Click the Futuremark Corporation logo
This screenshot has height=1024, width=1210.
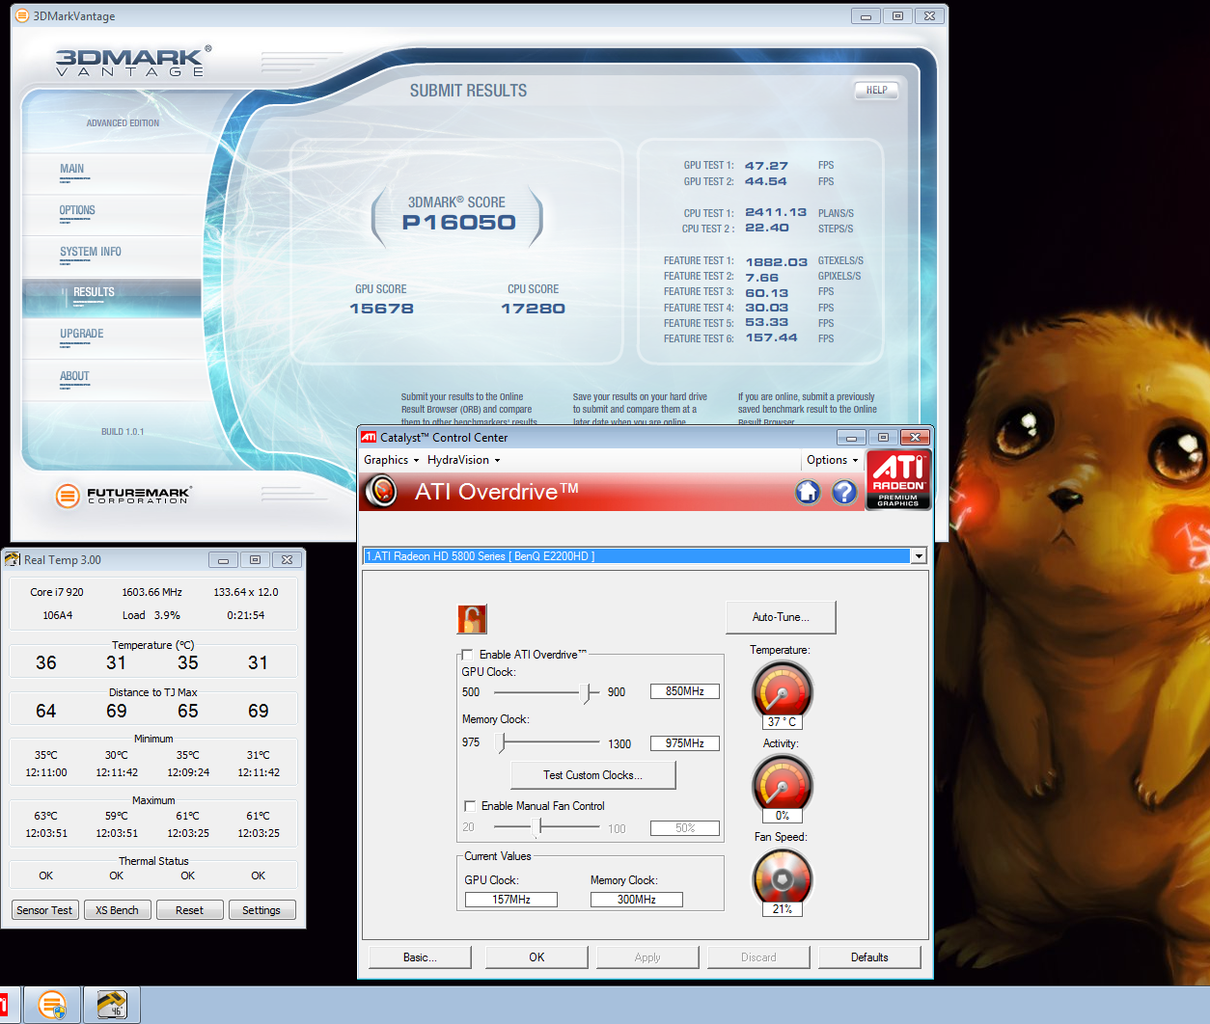pyautogui.click(x=124, y=496)
